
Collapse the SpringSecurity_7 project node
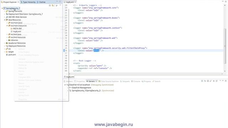tap(2, 8)
